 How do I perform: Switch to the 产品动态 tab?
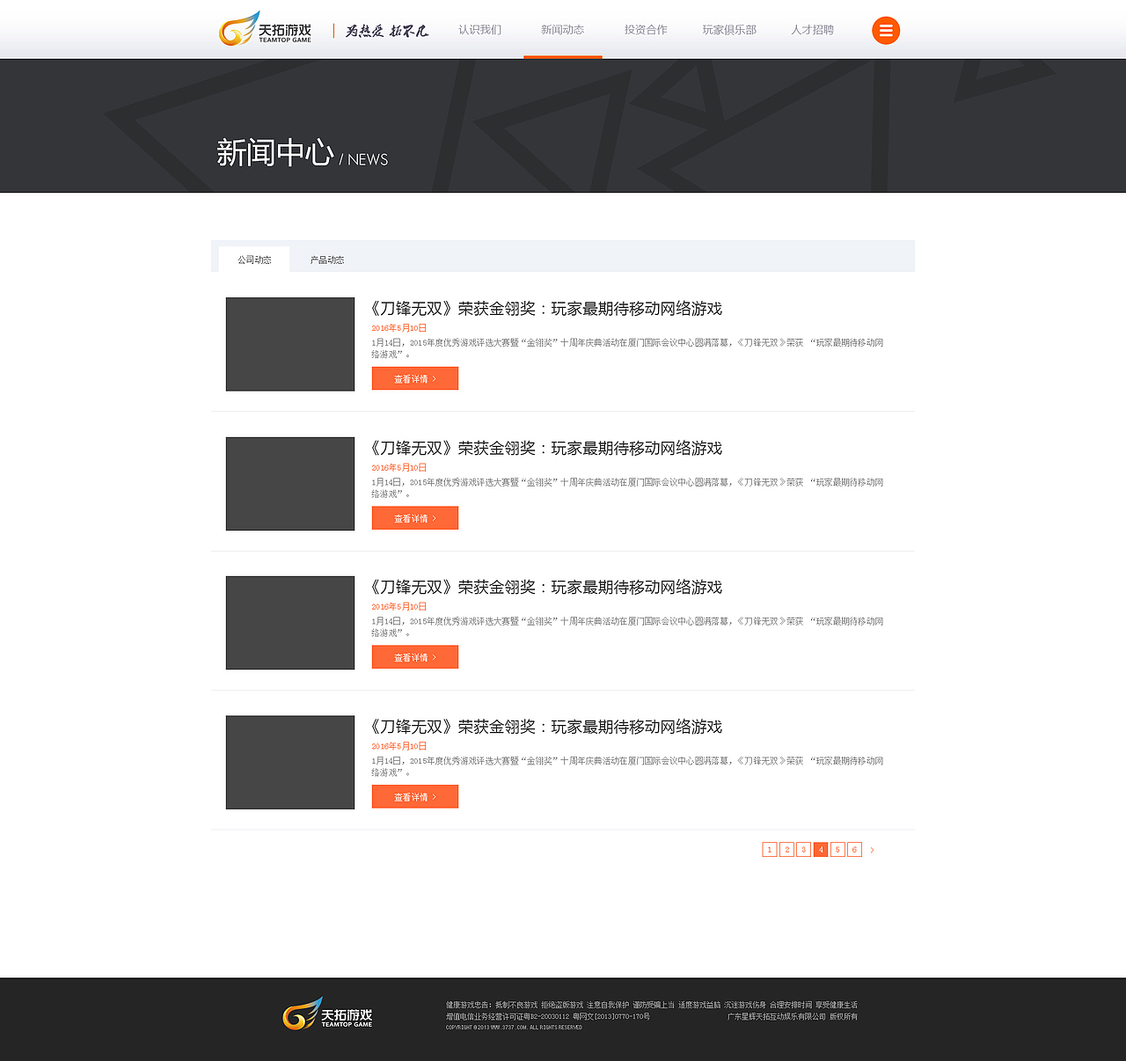click(x=327, y=260)
